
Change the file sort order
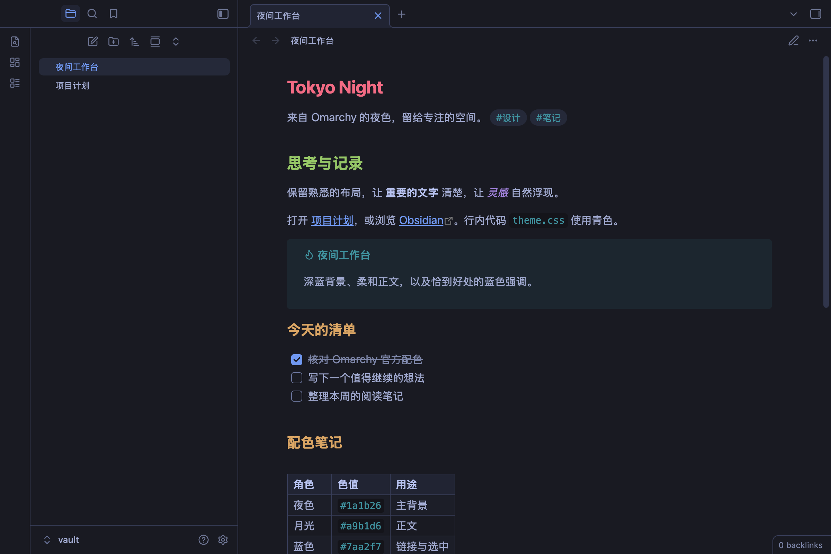(134, 42)
